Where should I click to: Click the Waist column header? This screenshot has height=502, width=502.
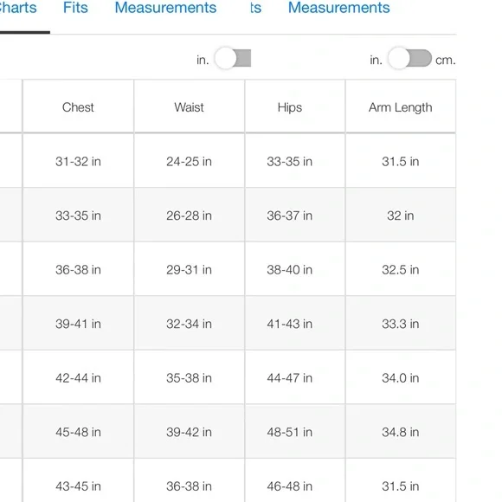click(x=190, y=107)
